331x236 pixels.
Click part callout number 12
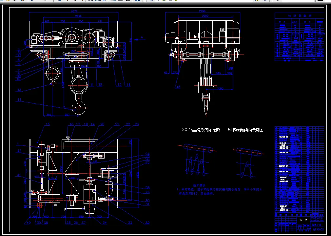(x=100, y=85)
